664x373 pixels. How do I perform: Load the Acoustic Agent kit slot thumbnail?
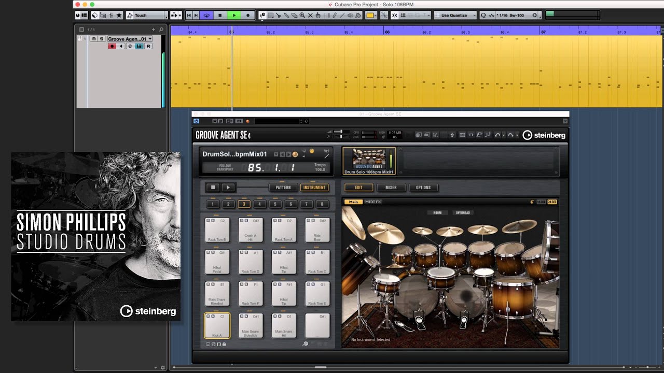[x=369, y=161]
